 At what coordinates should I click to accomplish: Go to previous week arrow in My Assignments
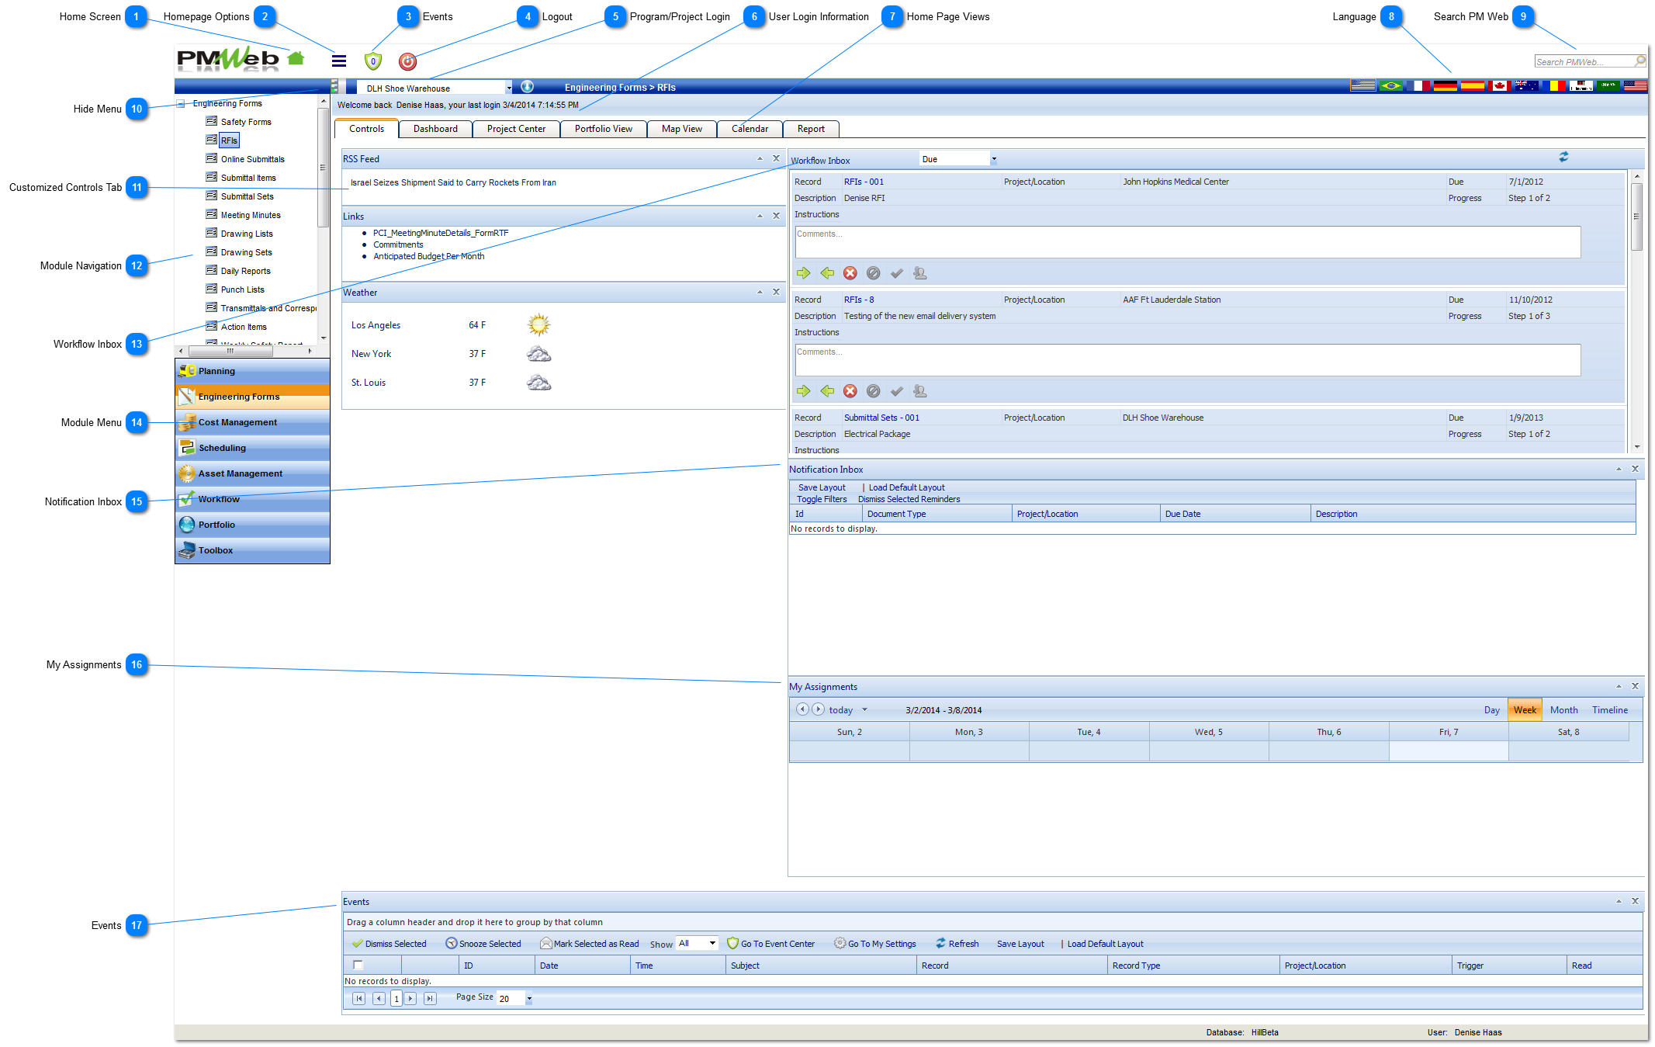pos(802,709)
